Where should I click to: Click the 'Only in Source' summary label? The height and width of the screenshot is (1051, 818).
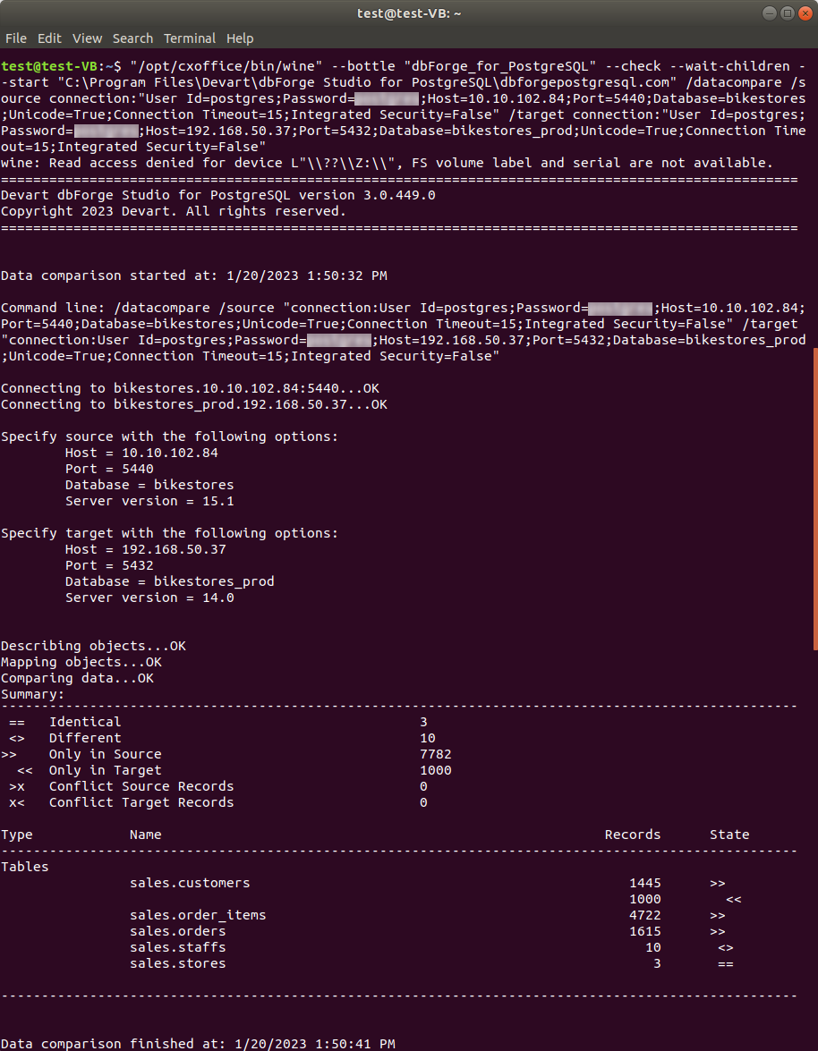[106, 754]
